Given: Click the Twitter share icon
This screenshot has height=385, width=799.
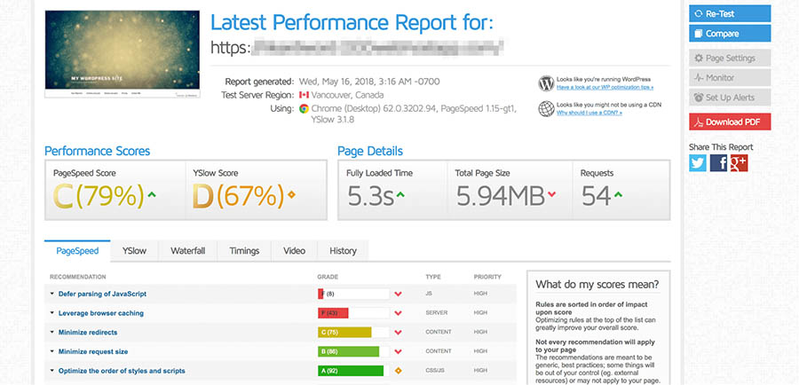Looking at the screenshot, I should point(698,162).
